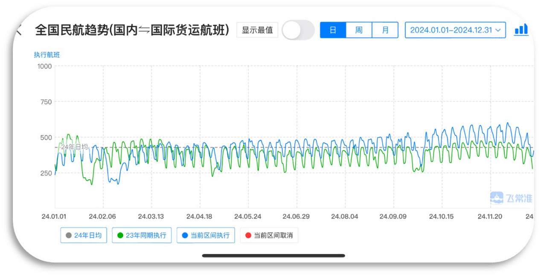Click the 24.10.15 x-axis date

[x=441, y=216]
